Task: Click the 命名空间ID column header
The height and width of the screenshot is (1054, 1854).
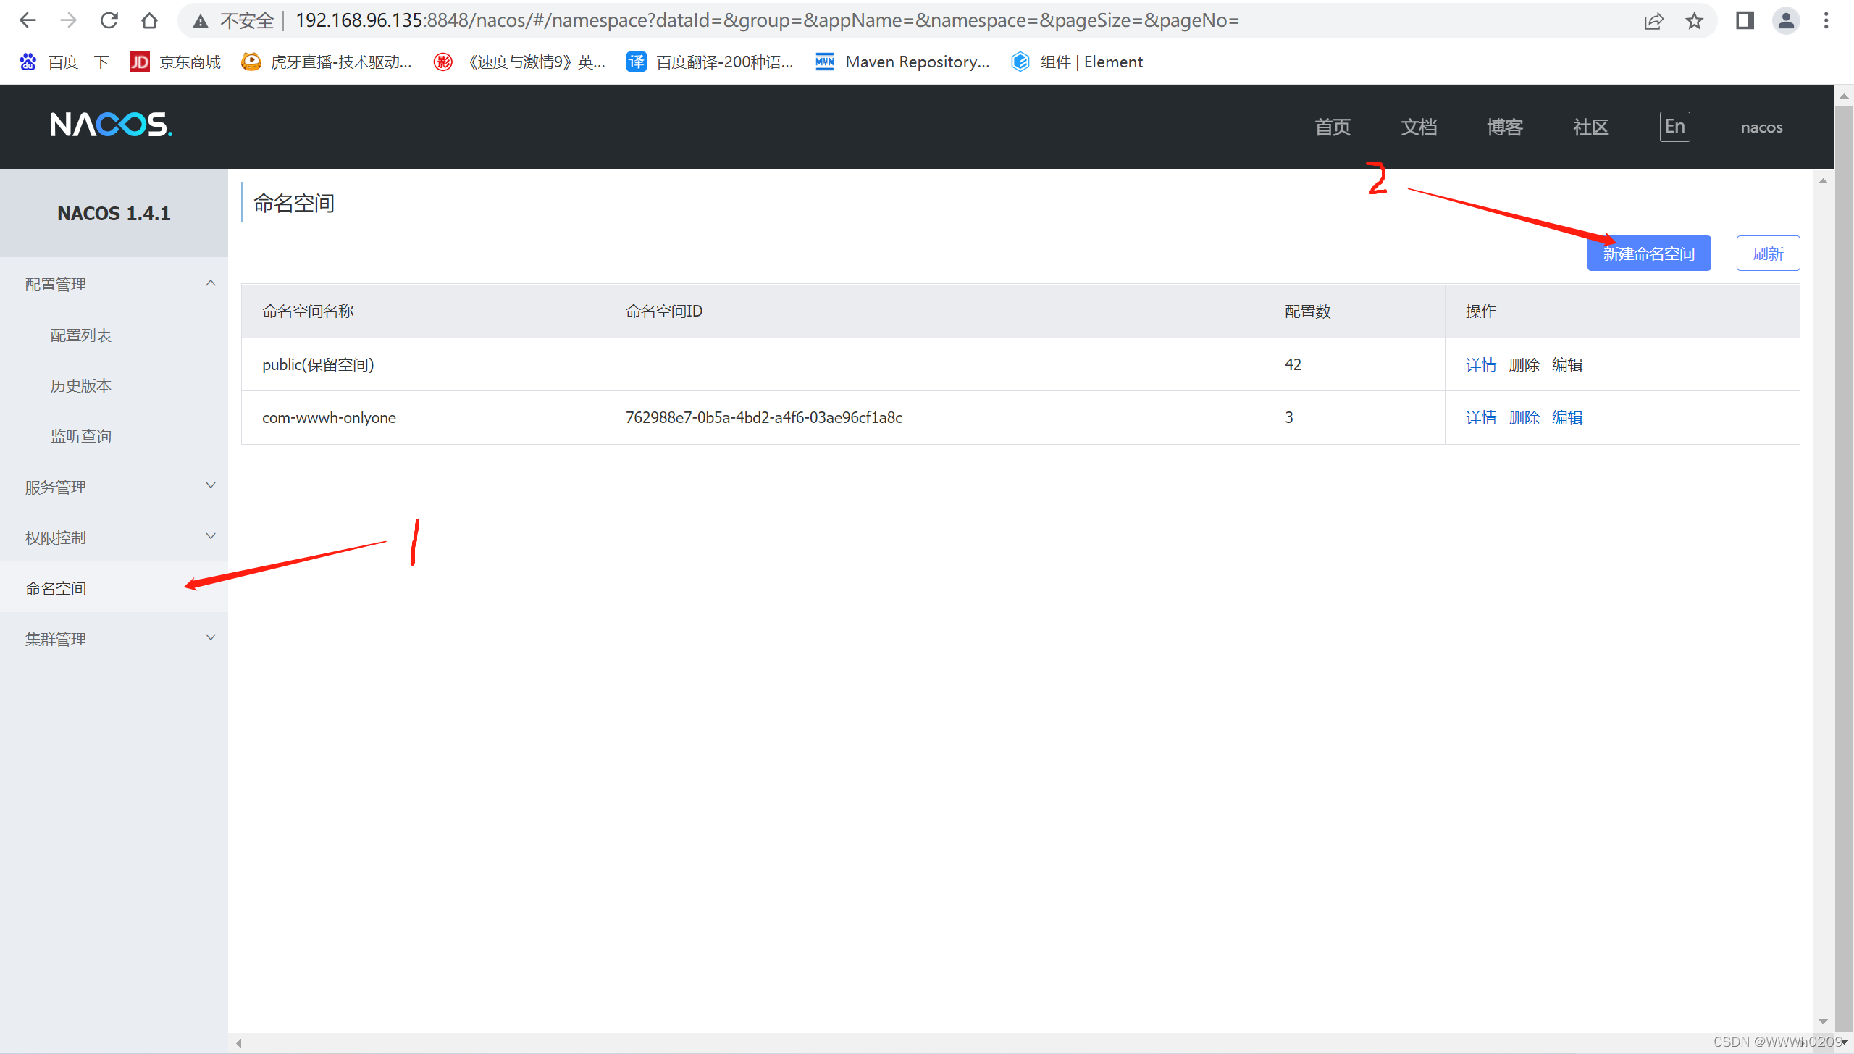Action: point(934,311)
